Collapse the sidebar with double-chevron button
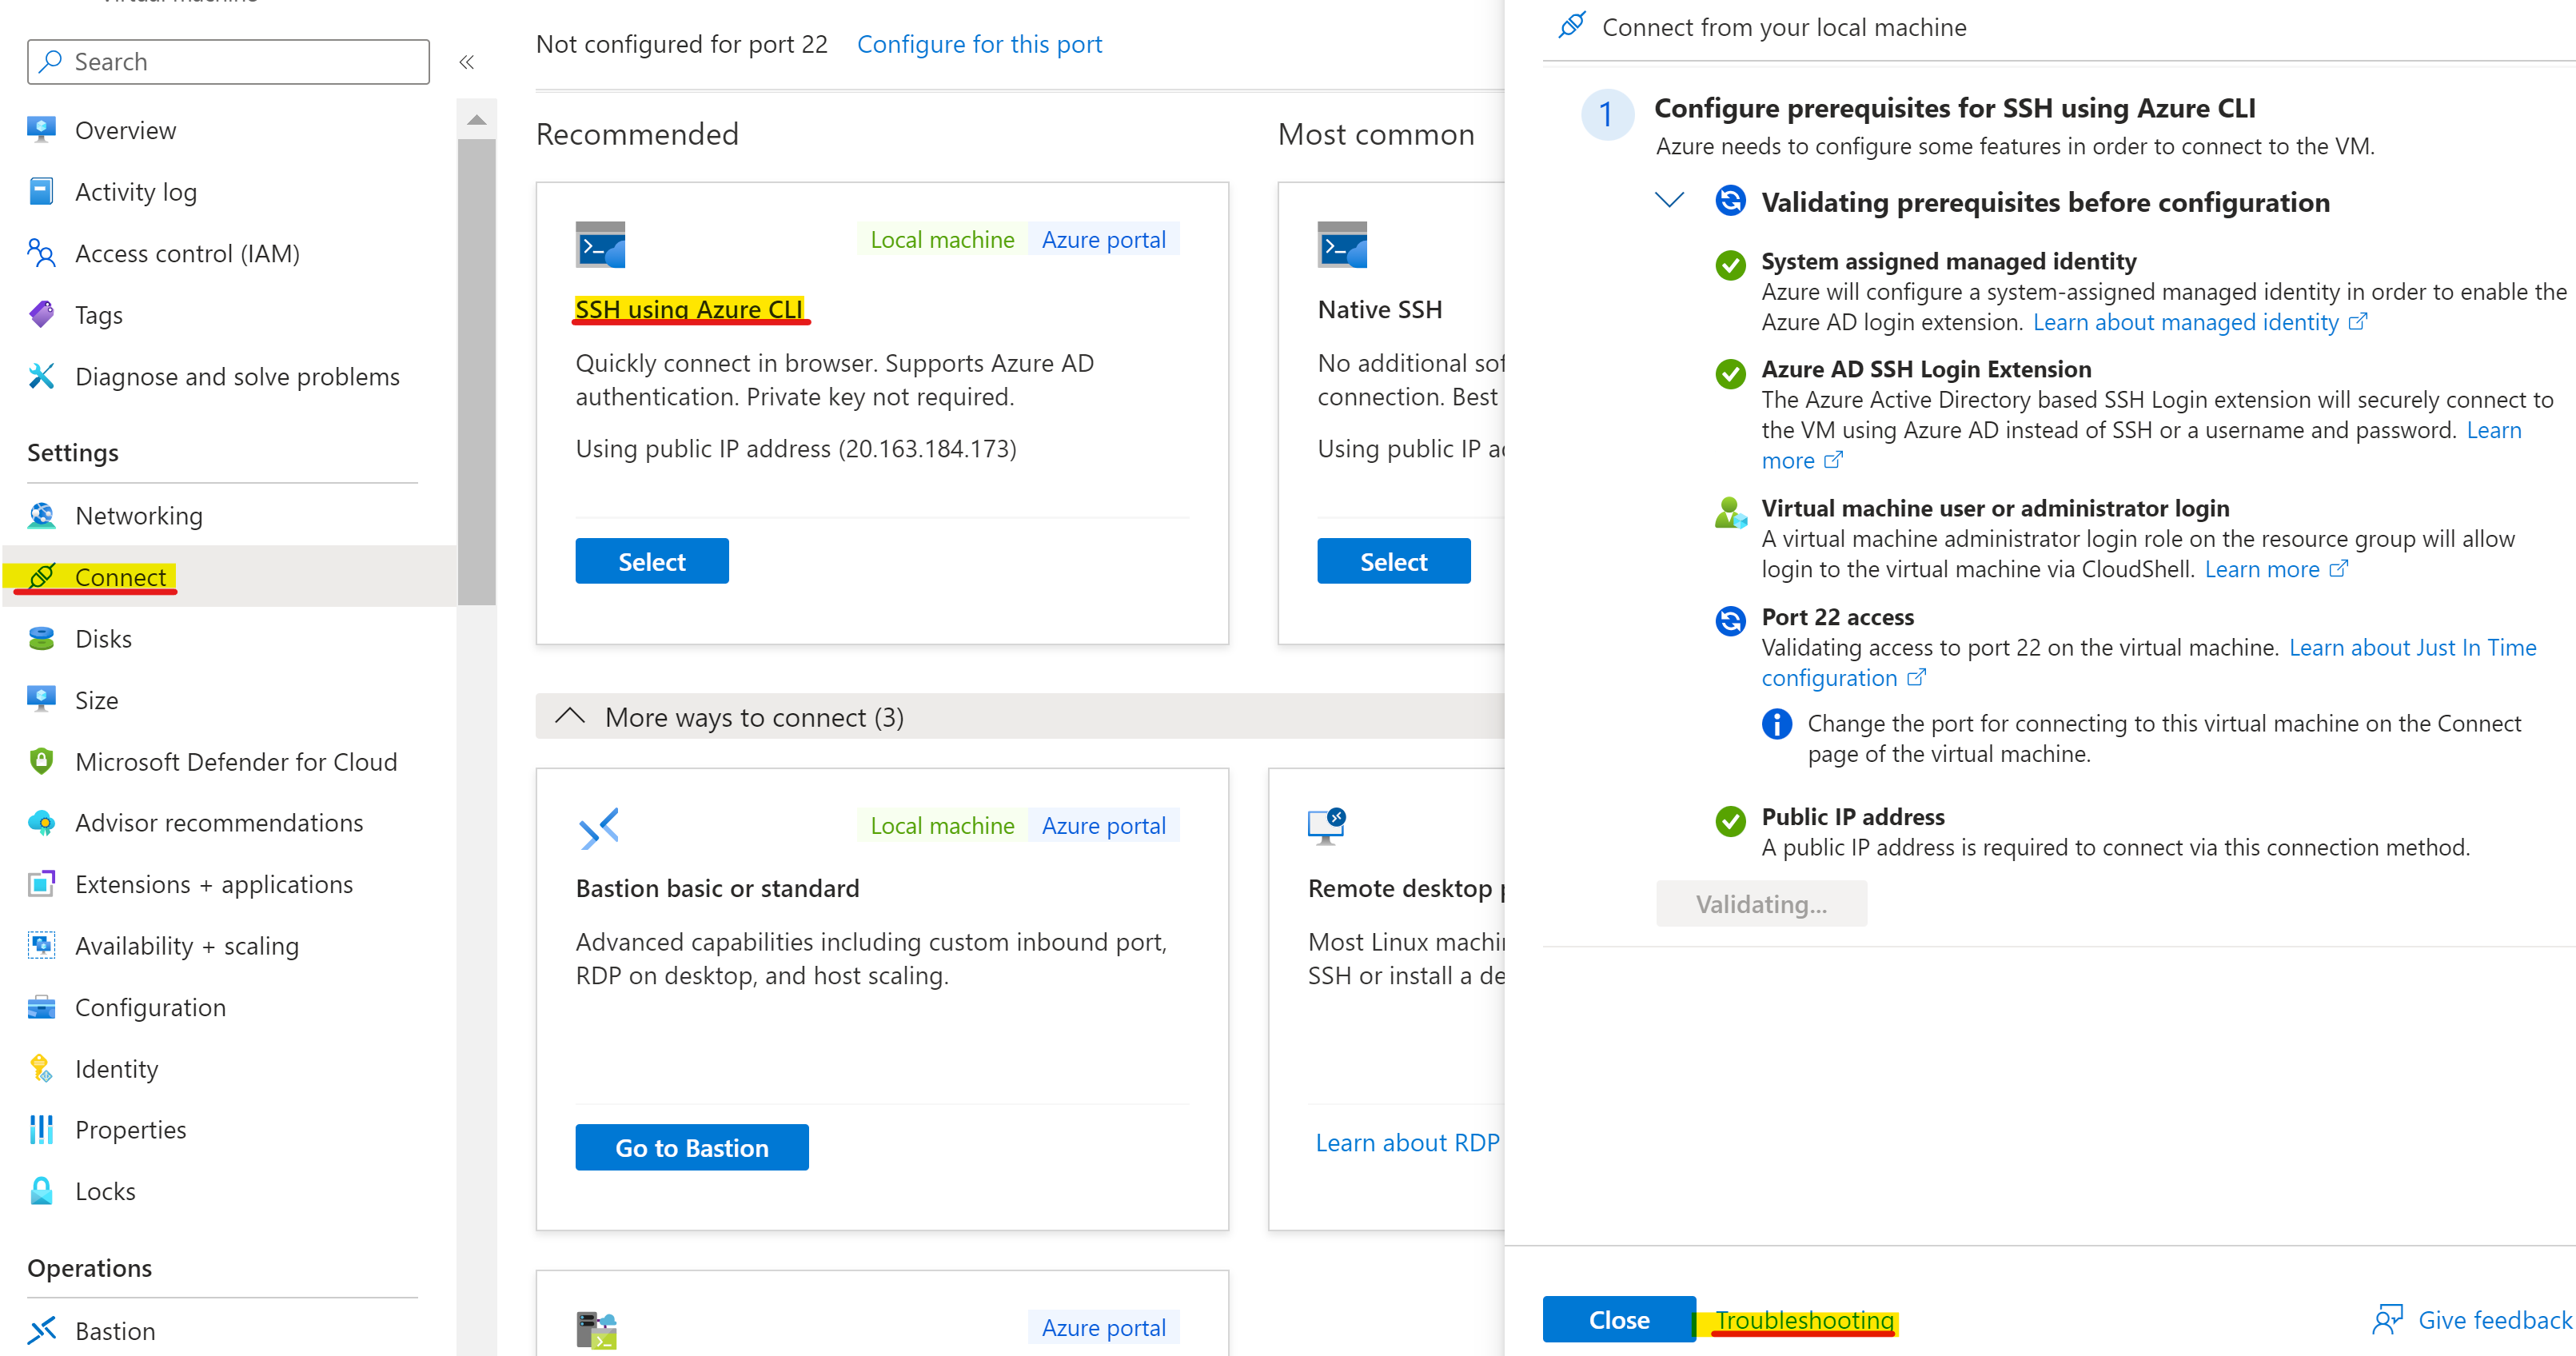Image resolution: width=2576 pixels, height=1356 pixels. [x=466, y=62]
